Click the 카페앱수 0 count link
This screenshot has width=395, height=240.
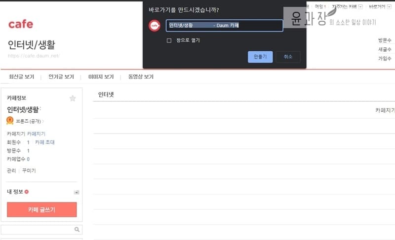(x=28, y=159)
